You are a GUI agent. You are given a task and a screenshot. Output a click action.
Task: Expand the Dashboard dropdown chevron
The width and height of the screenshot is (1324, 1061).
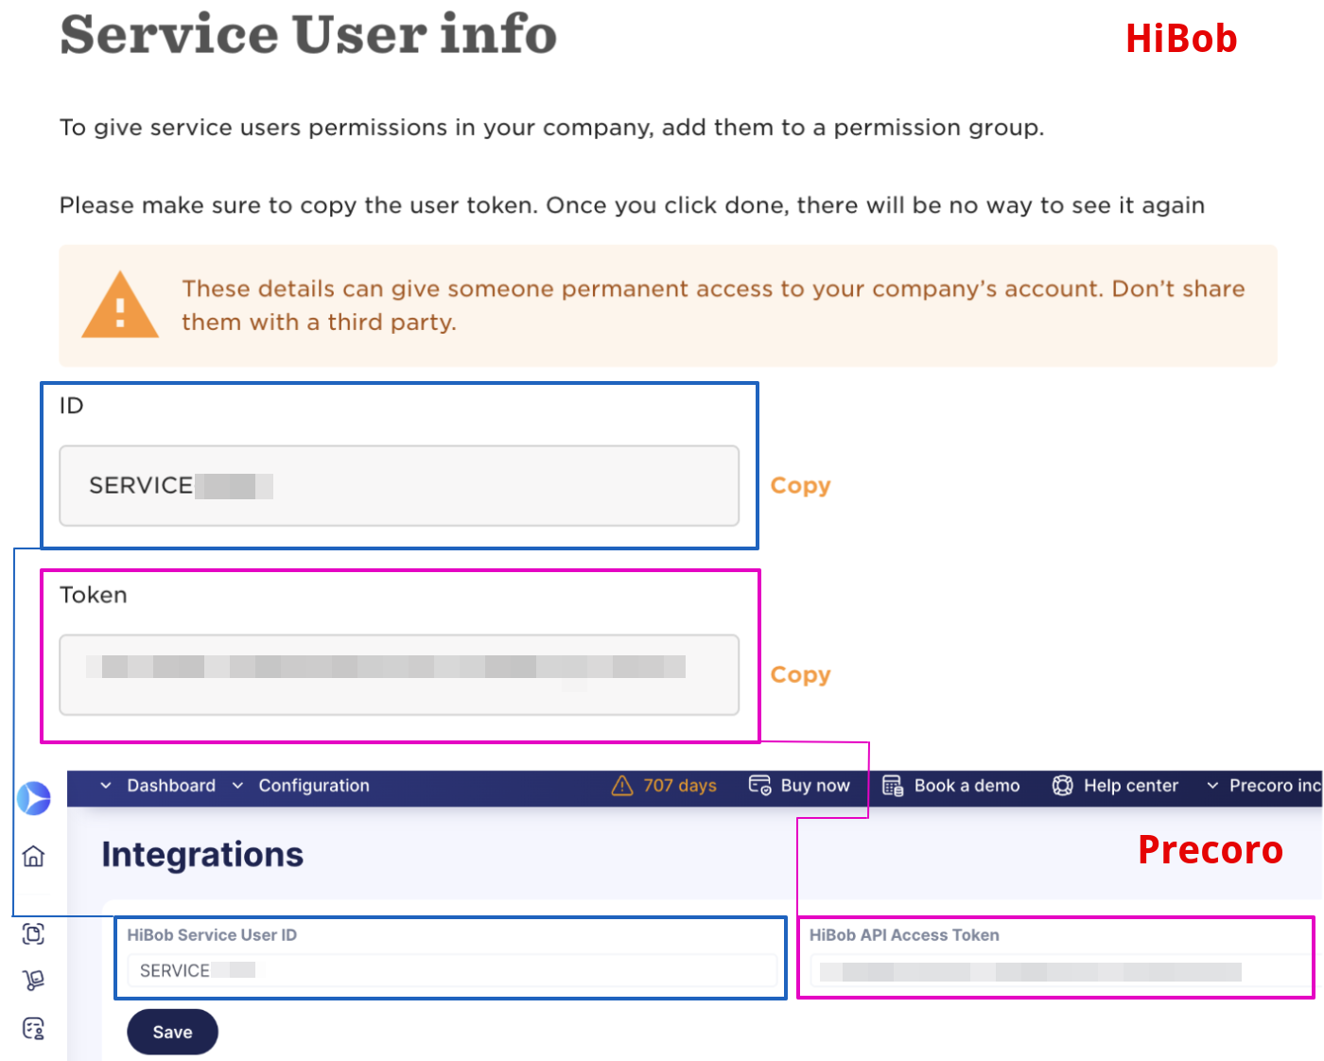pyautogui.click(x=105, y=786)
